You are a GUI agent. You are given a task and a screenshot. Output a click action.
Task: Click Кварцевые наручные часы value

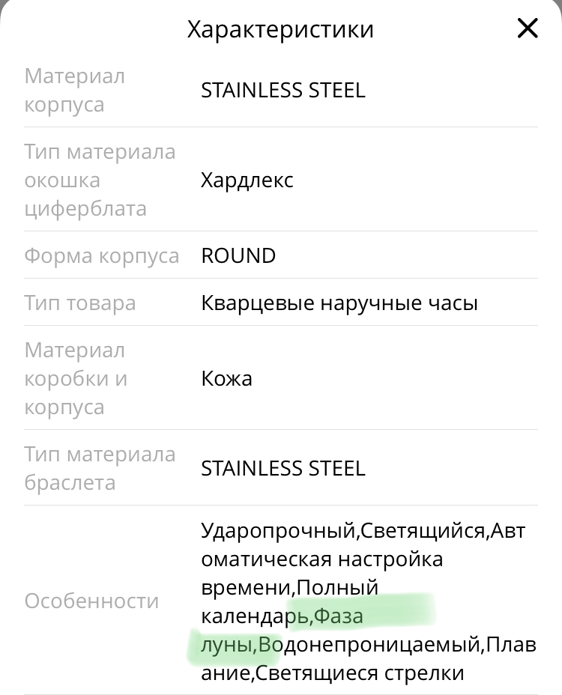coord(339,303)
